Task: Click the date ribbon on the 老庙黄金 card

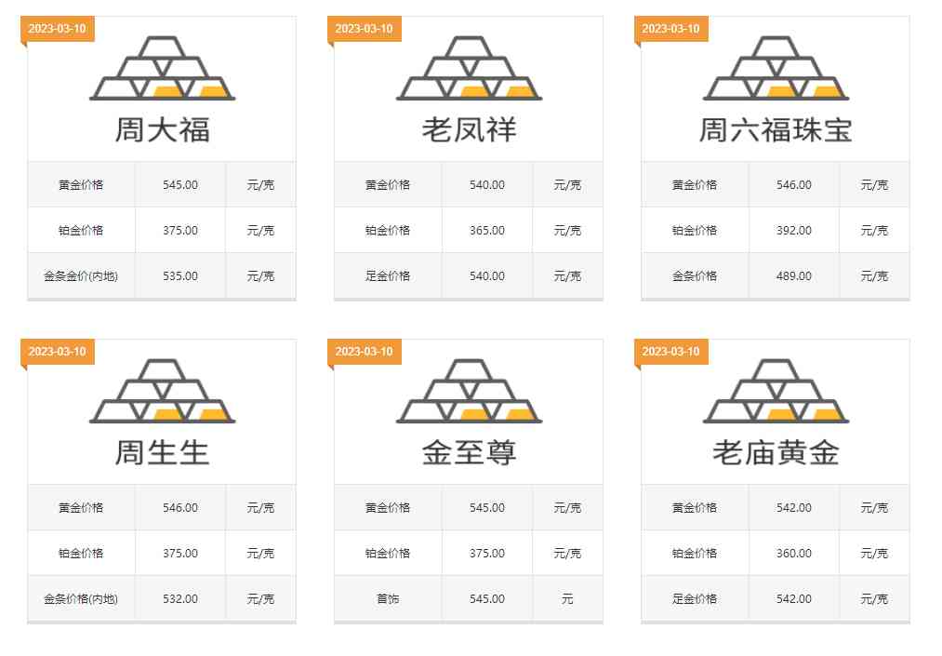Action: (x=673, y=352)
